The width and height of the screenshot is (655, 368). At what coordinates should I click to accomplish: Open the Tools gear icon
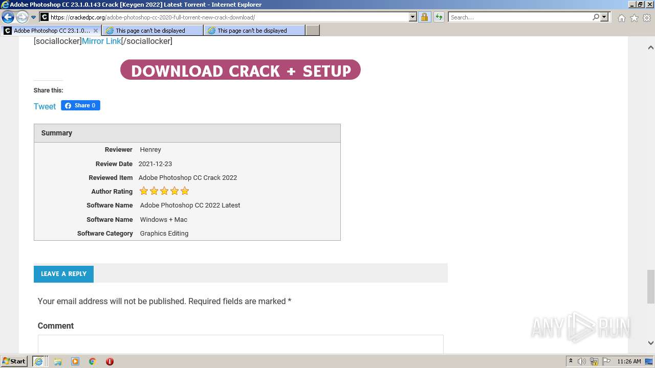(647, 18)
